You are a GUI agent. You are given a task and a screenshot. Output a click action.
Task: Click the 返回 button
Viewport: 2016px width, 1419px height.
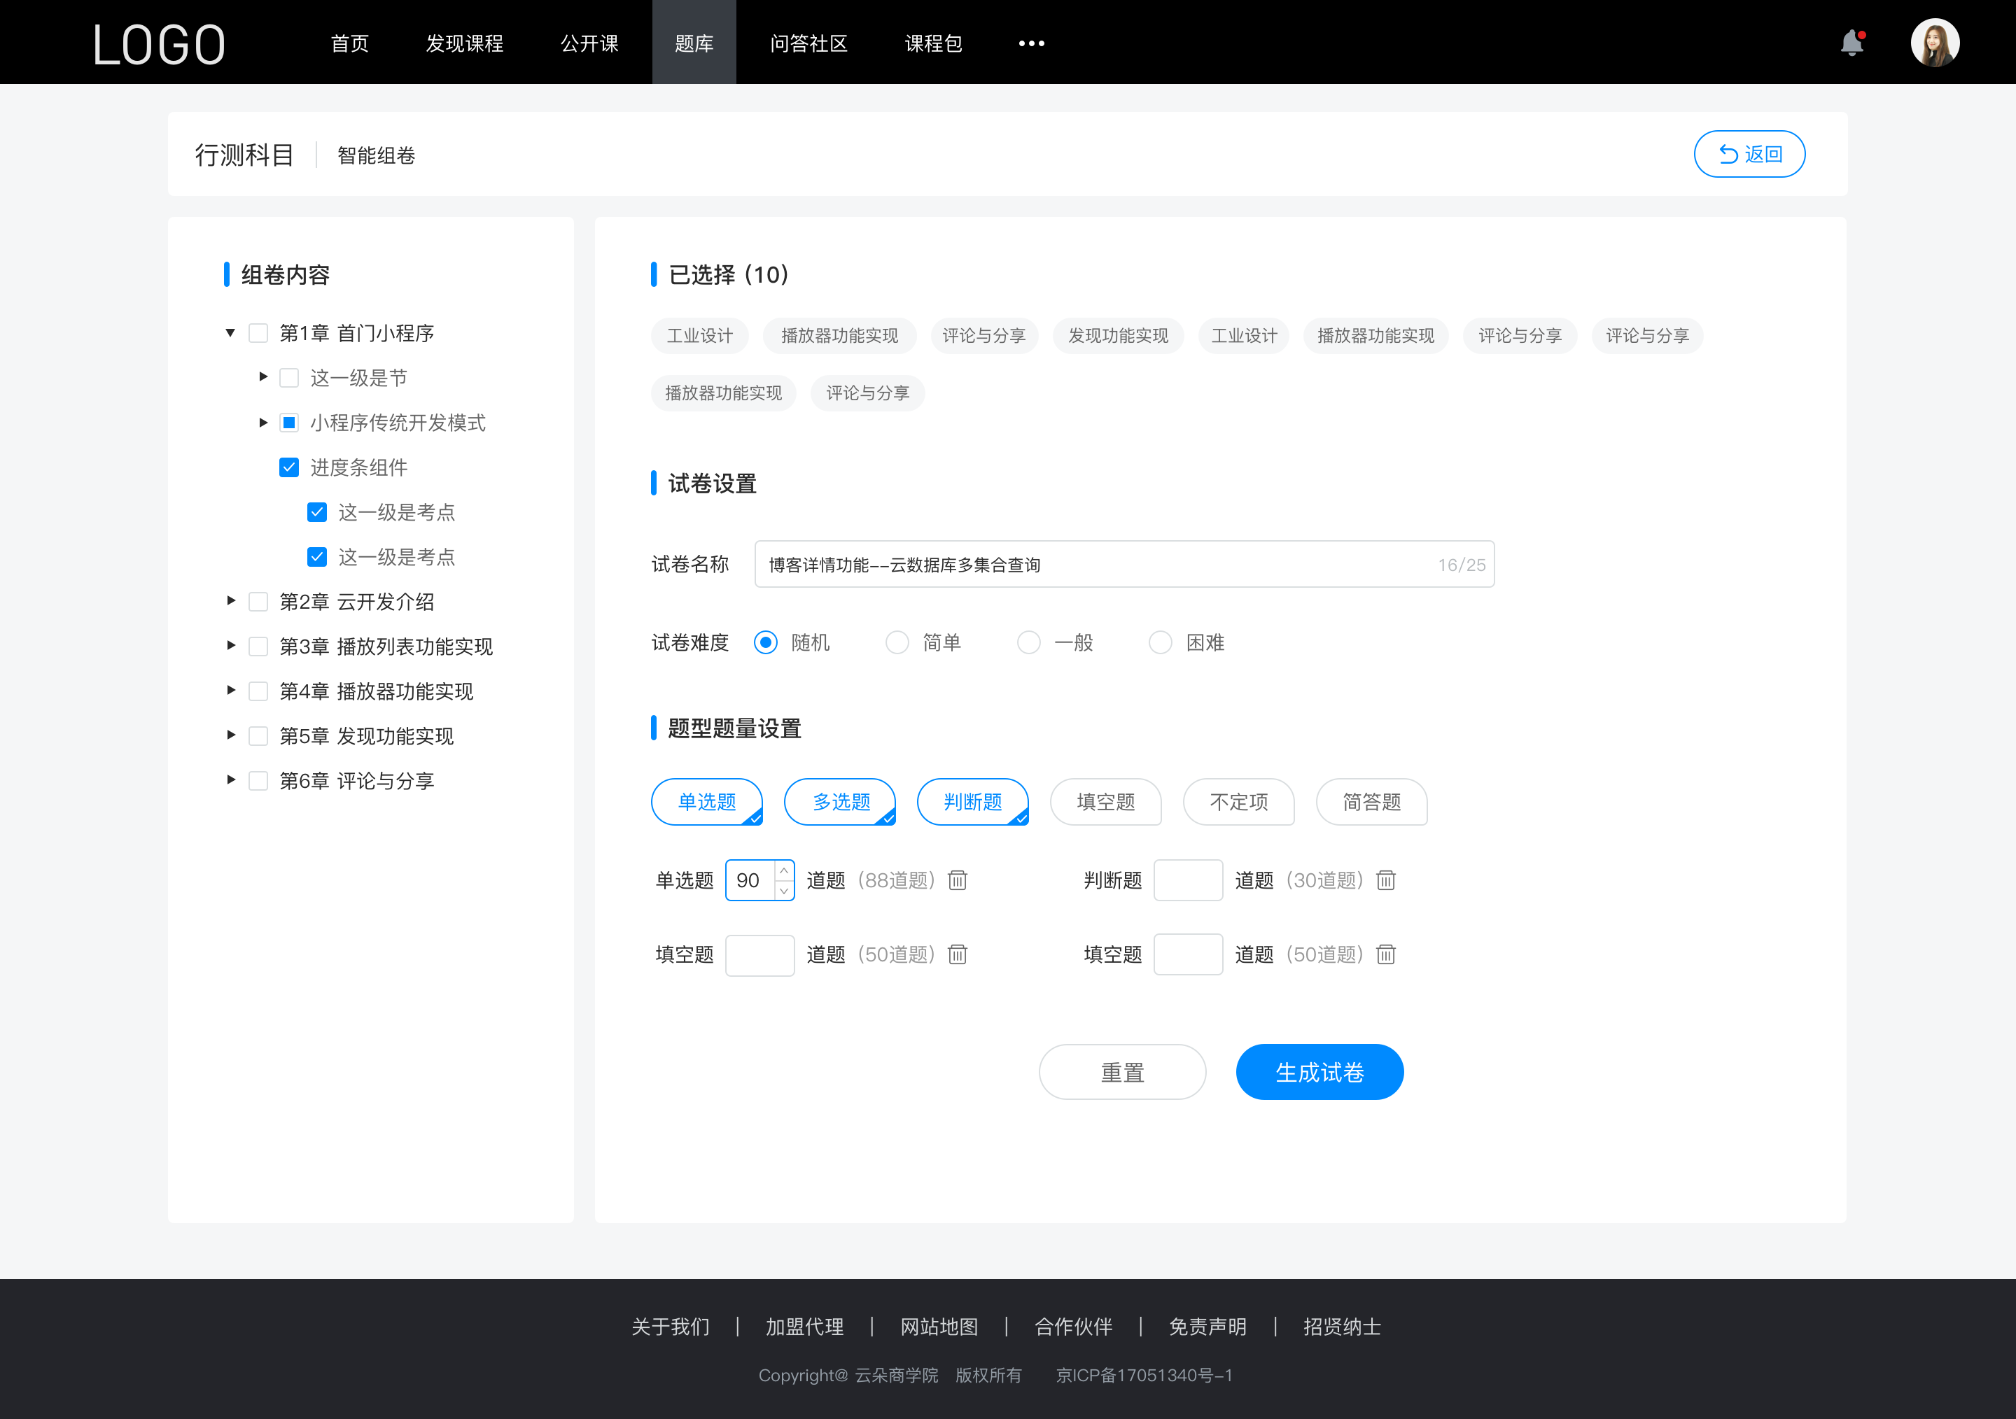[x=1749, y=152]
